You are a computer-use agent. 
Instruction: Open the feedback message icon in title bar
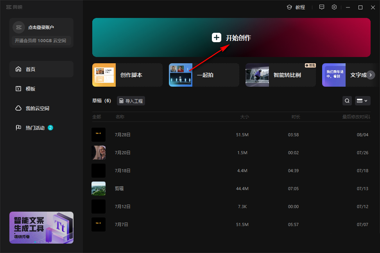(x=322, y=7)
